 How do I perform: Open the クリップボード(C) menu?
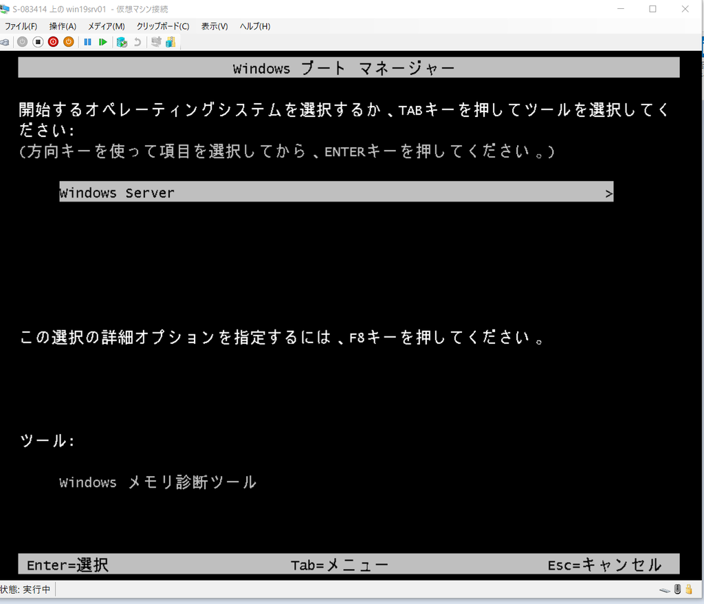(x=163, y=27)
